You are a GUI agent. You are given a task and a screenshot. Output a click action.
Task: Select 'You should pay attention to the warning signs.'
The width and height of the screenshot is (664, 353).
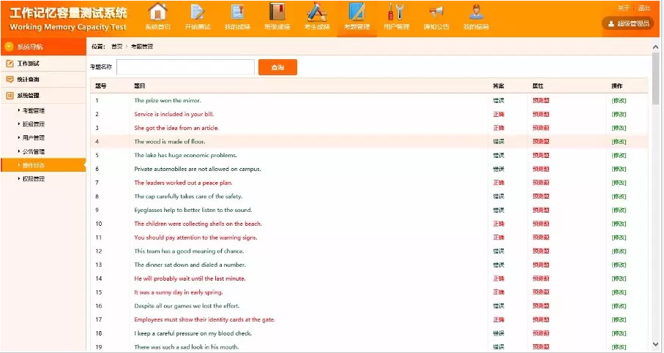tap(195, 238)
